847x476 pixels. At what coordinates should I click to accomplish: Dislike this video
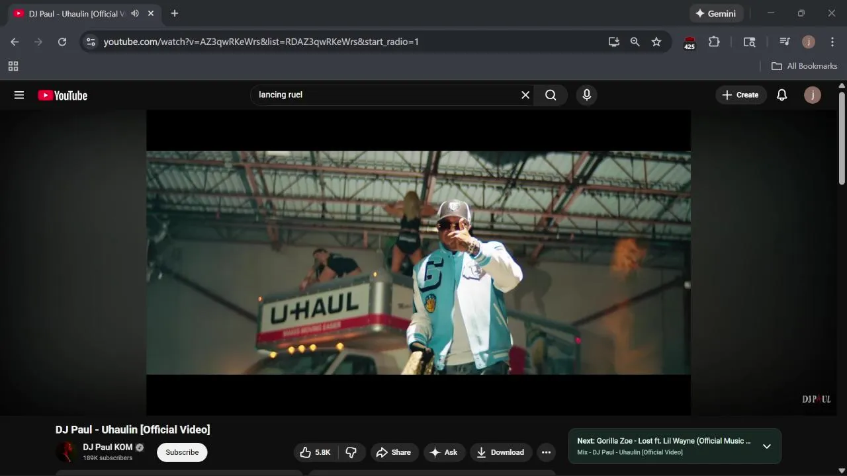tap(351, 452)
